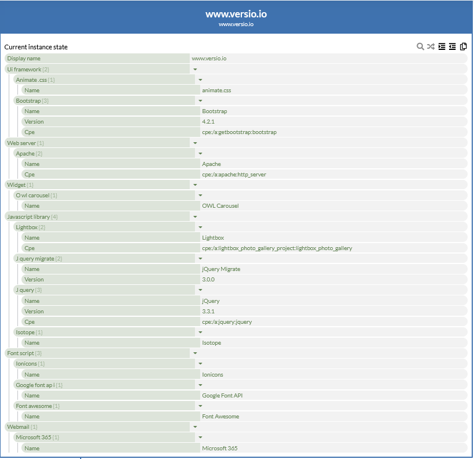474x459 pixels.
Task: Select the Ui framework tree label
Action: [x=24, y=69]
